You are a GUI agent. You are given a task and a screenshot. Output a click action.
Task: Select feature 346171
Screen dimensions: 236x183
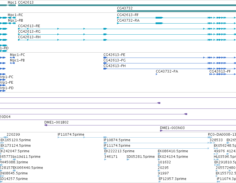(111, 157)
